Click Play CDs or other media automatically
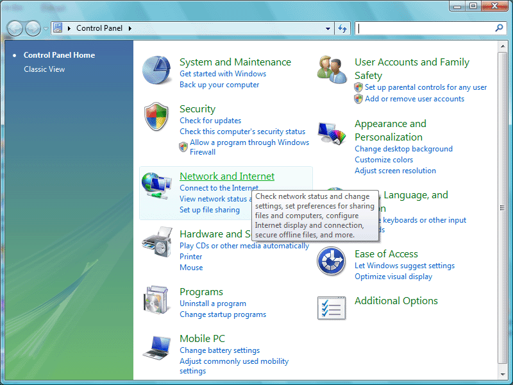 pyautogui.click(x=244, y=246)
